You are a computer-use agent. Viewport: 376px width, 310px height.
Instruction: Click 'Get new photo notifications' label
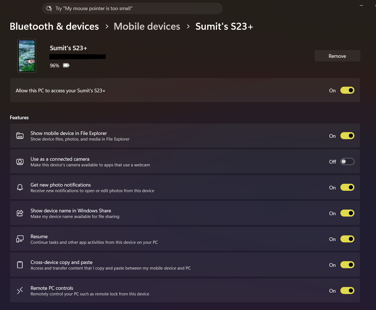61,185
